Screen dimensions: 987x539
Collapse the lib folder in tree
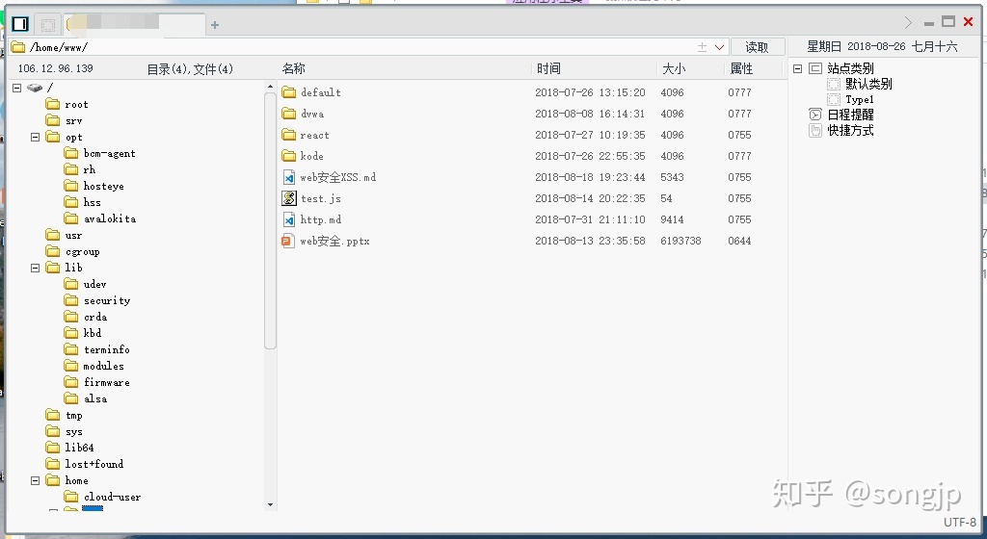pos(36,268)
